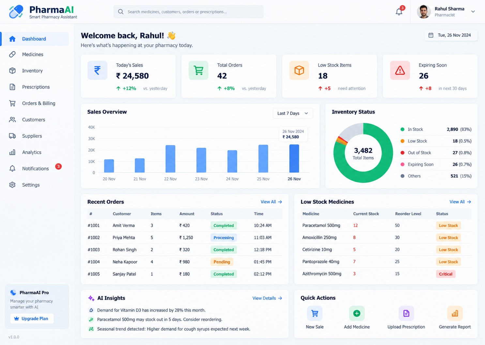485x345 pixels.
Task: Open View Details for AI Insights
Action: coord(267,298)
